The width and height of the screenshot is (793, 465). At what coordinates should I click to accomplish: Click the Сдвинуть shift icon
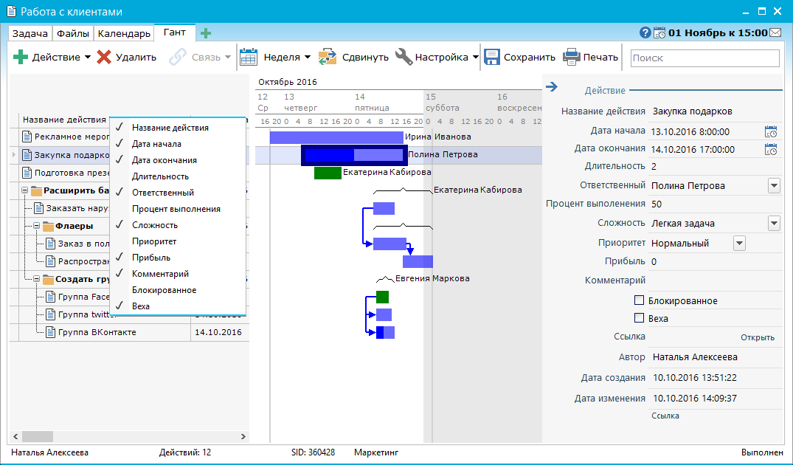328,57
